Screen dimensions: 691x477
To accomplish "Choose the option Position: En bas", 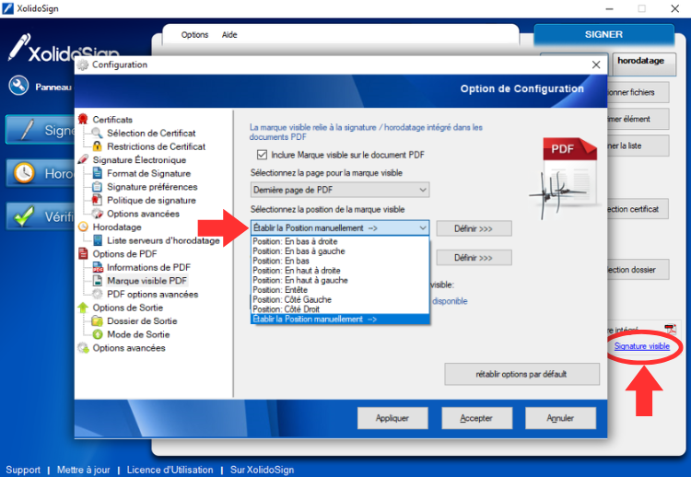I will (x=340, y=261).
